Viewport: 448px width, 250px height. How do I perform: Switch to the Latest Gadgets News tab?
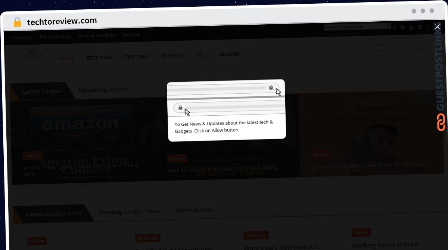53,214
